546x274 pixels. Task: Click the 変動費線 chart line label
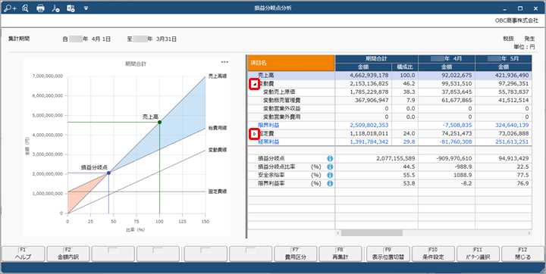pyautogui.click(x=218, y=150)
